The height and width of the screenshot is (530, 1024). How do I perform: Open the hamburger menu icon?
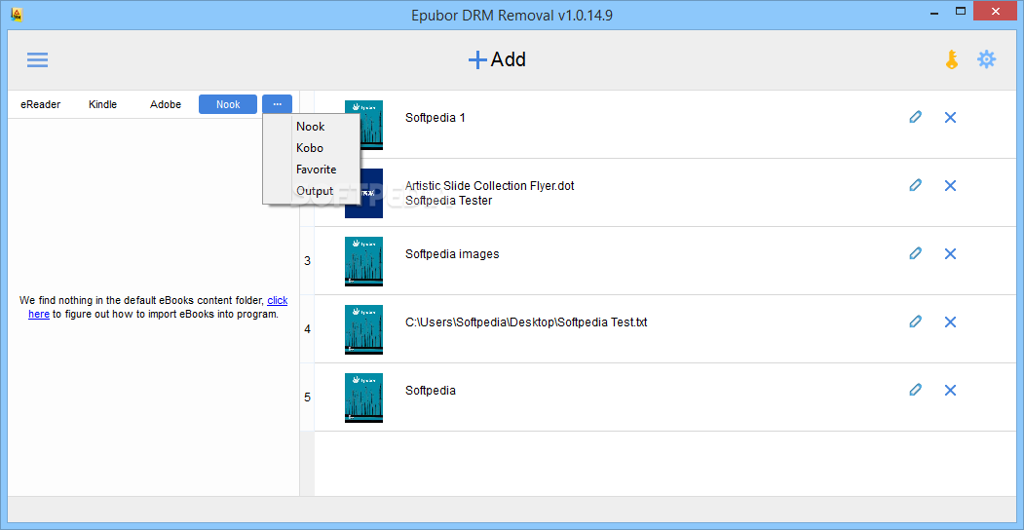click(37, 60)
